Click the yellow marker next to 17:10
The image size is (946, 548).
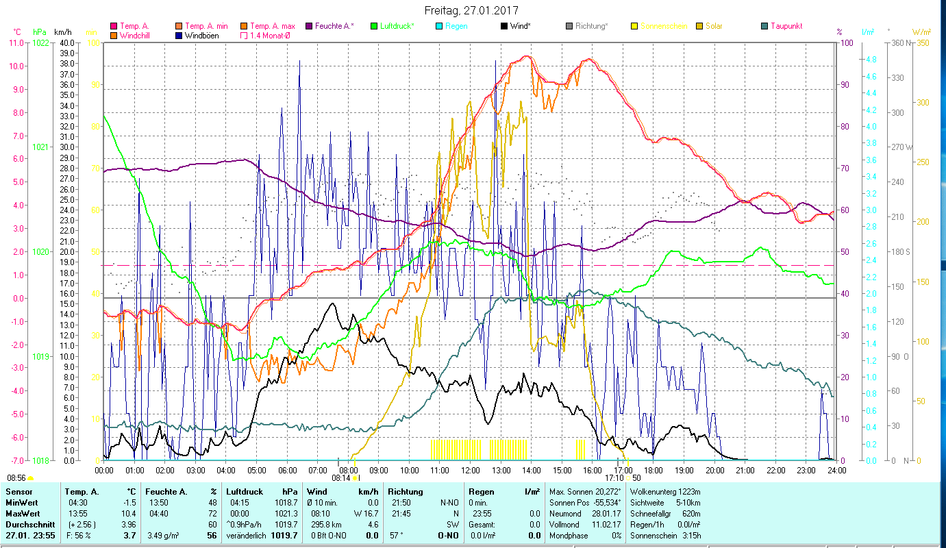627,478
